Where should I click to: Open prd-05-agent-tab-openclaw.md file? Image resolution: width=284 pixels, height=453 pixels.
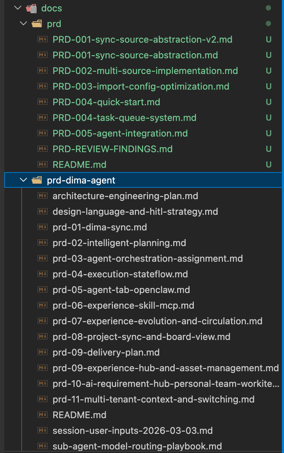tap(121, 290)
